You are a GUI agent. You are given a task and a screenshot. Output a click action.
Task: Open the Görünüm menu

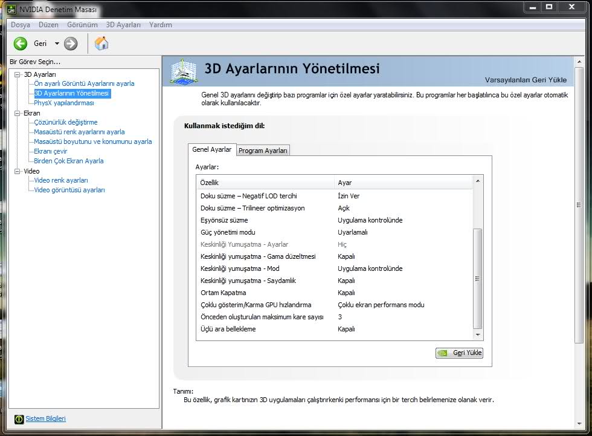tap(82, 25)
